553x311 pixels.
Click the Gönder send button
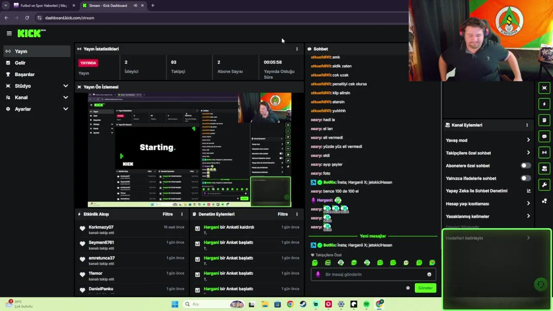tap(425, 288)
